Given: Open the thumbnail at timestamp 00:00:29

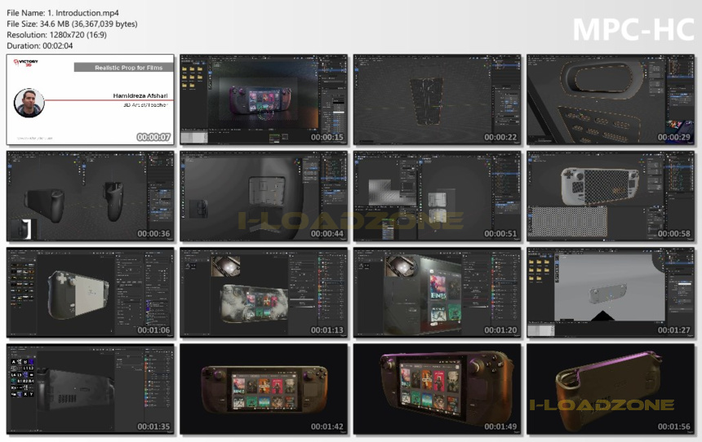Looking at the screenshot, I should point(611,99).
